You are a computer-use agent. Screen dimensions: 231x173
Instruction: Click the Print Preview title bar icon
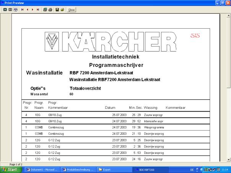(x=2, y=3)
